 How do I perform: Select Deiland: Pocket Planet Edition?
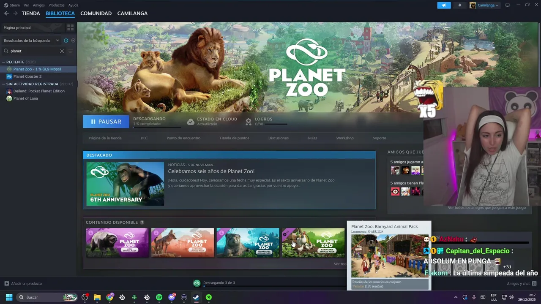38,91
